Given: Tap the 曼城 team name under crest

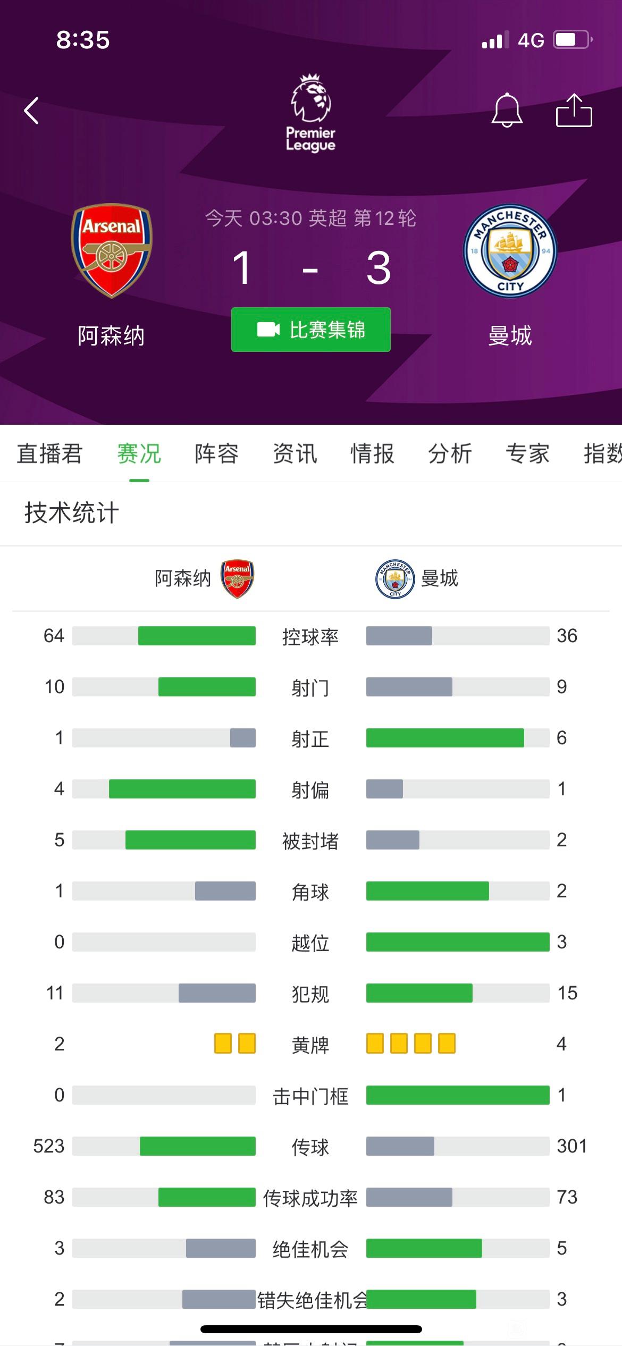Looking at the screenshot, I should (510, 336).
